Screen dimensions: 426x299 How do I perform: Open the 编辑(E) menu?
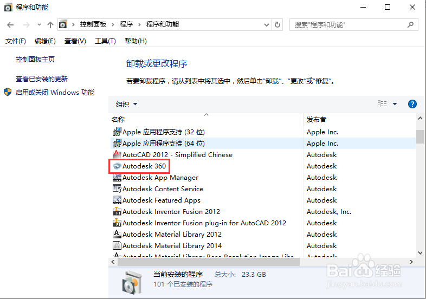[x=45, y=41]
